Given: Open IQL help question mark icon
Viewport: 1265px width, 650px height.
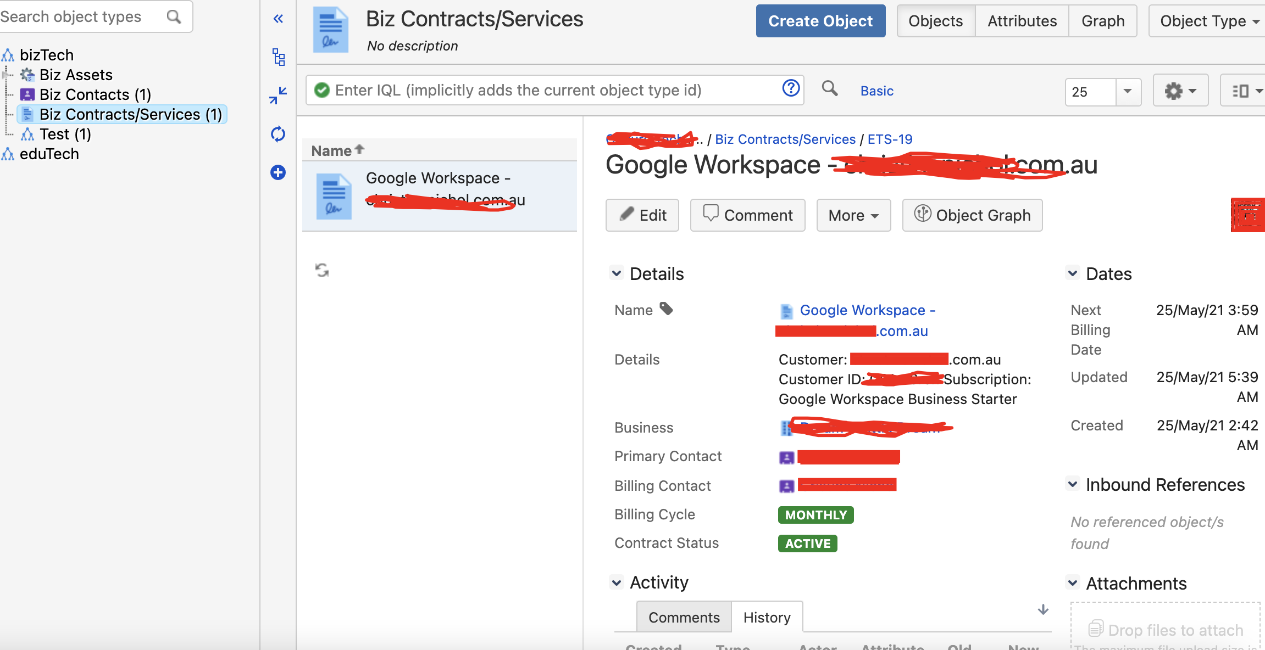Looking at the screenshot, I should 791,88.
